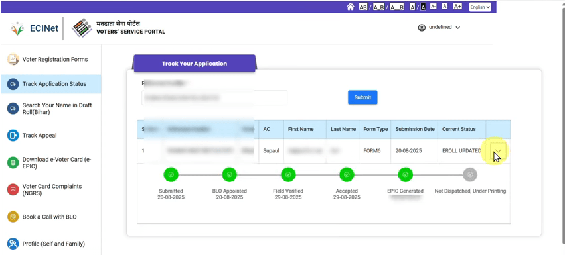This screenshot has height=255, width=565.
Task: Click the Field Verified 29-08-2025 label
Action: (288, 194)
